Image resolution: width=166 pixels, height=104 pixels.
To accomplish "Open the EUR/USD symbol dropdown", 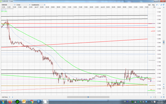I will click(8, 5).
